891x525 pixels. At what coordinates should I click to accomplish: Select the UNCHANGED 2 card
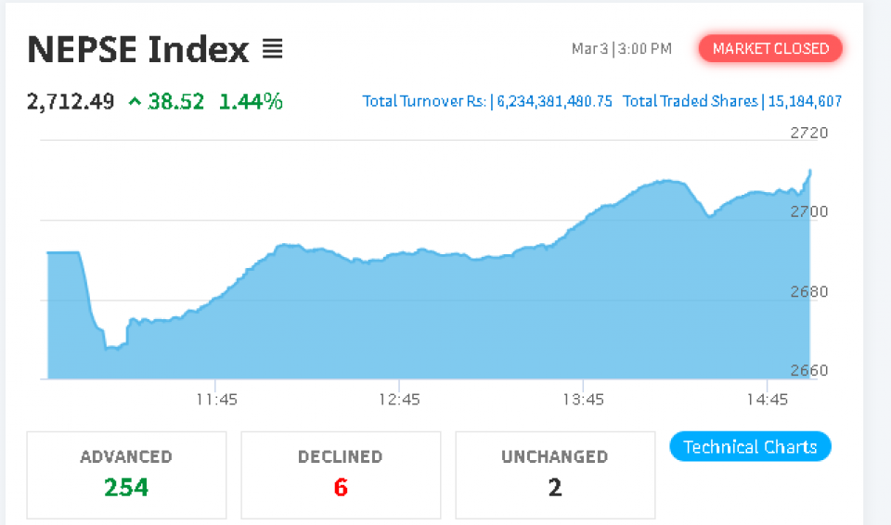[555, 474]
